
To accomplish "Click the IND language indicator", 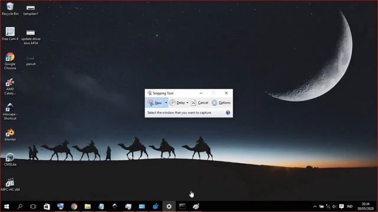I will (350, 207).
